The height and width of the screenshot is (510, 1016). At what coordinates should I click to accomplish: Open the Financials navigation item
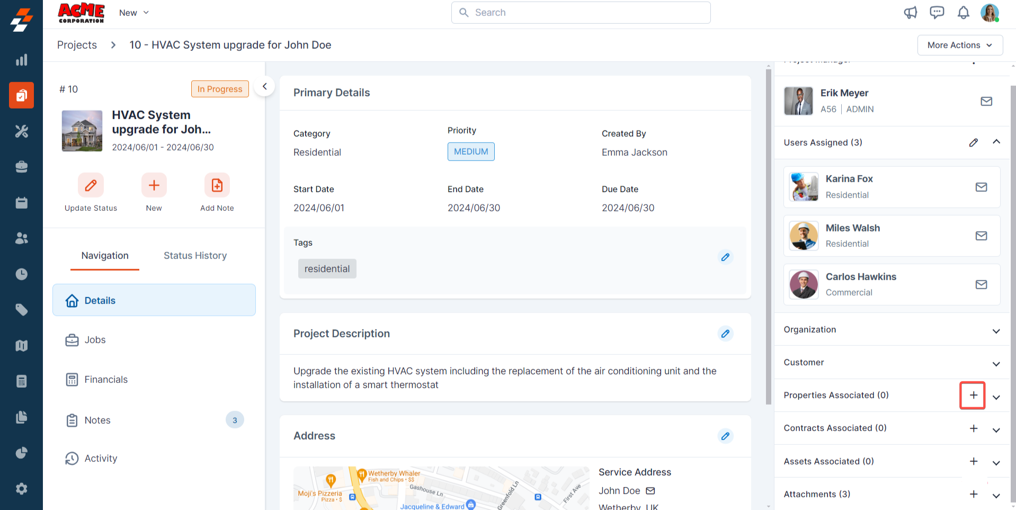(x=106, y=379)
